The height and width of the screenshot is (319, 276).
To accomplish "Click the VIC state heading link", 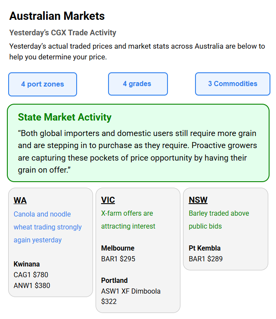I will pyautogui.click(x=108, y=200).
